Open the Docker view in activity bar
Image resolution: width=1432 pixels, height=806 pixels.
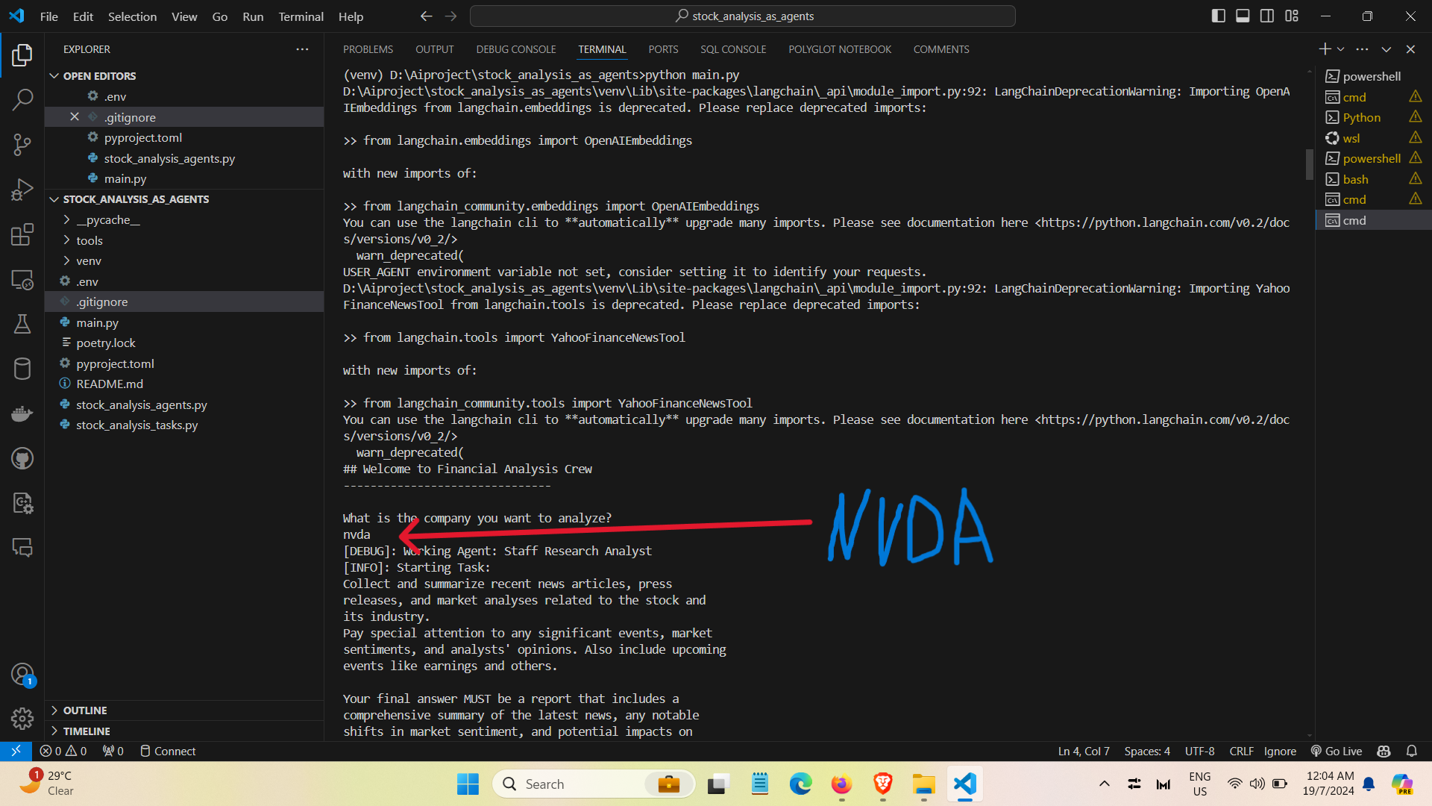pyautogui.click(x=22, y=413)
